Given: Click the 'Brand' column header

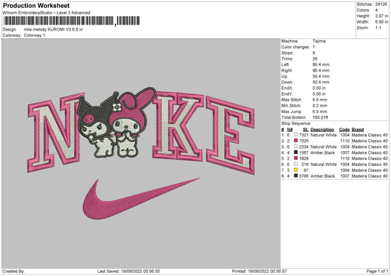Looking at the screenshot, I should pyautogui.click(x=358, y=130).
